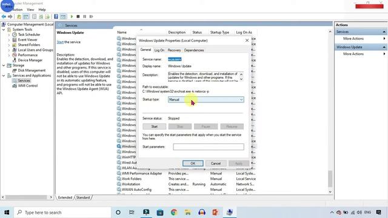Click the Start parameters input field
The image size is (388, 218).
click(x=209, y=147)
